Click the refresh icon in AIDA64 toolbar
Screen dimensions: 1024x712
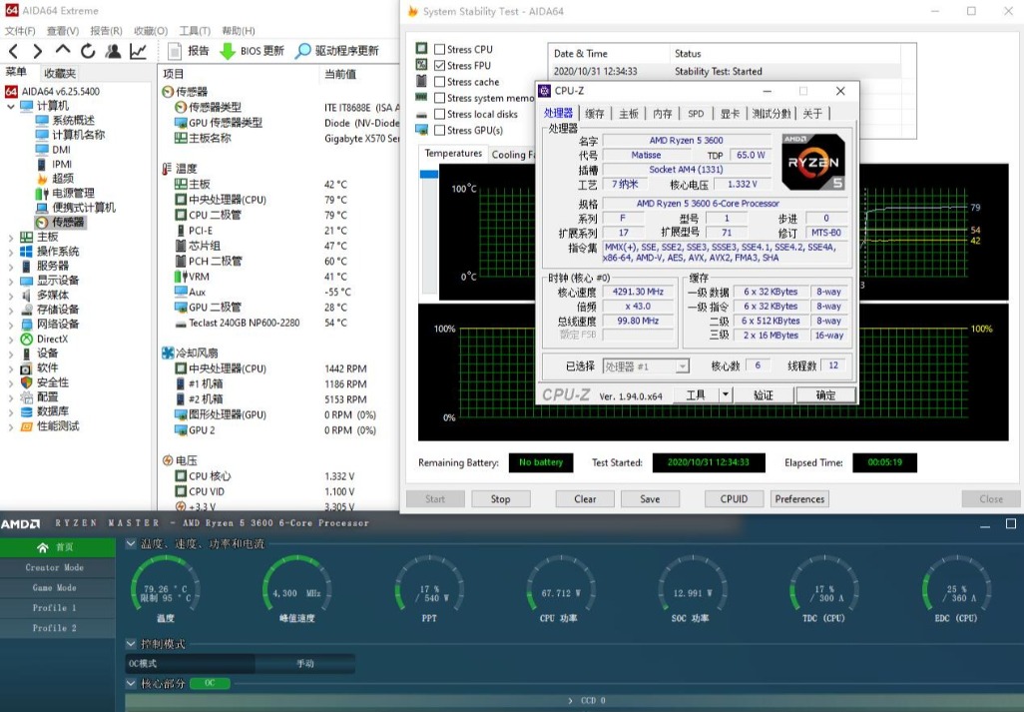point(88,51)
